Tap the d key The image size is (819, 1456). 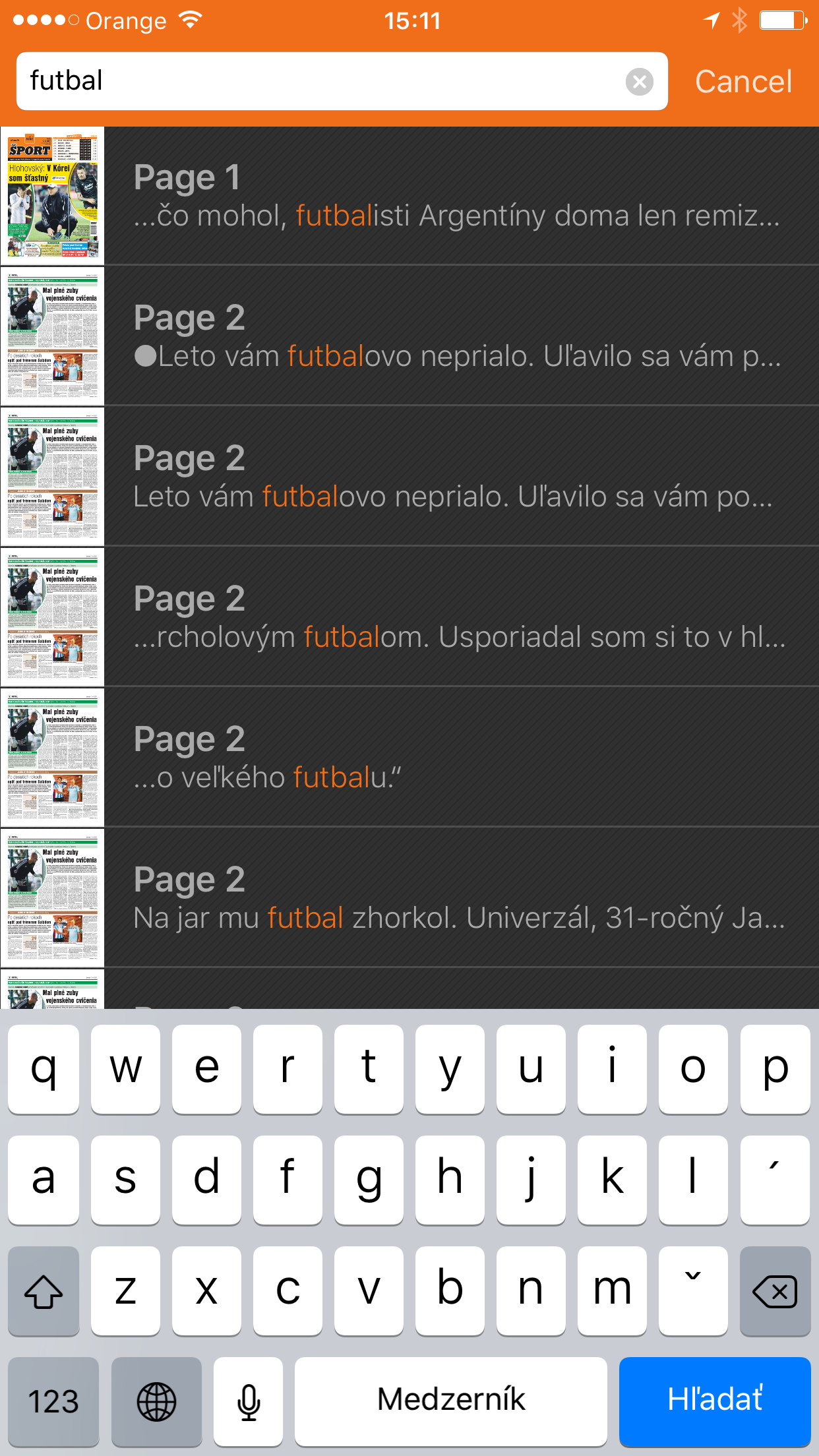[206, 1180]
